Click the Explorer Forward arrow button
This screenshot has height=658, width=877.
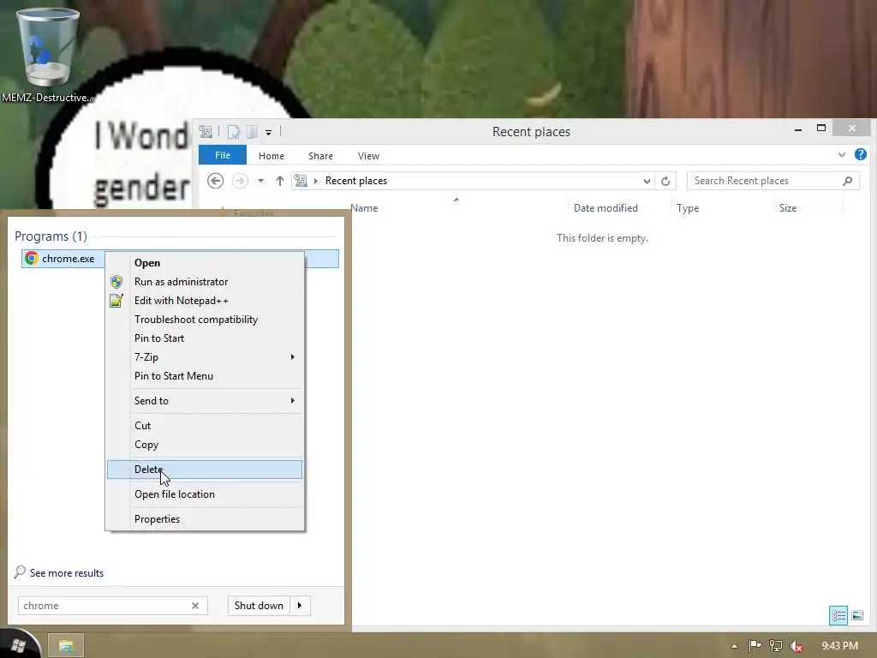tap(240, 181)
